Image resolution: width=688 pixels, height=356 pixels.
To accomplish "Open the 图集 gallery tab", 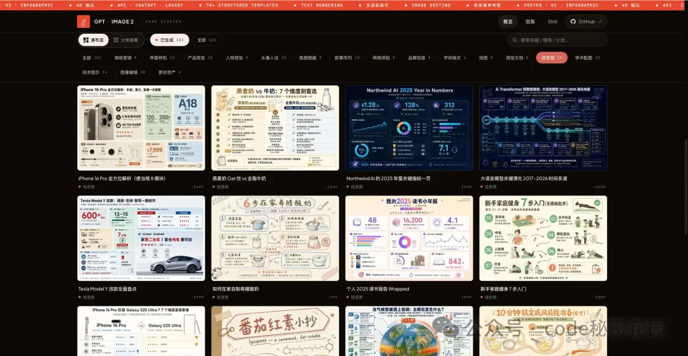I will [x=530, y=22].
